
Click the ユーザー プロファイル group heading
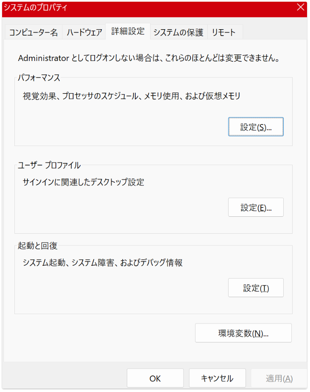pos(49,165)
